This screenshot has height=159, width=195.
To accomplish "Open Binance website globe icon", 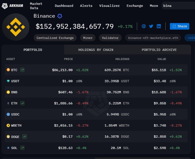I will 144,26.
